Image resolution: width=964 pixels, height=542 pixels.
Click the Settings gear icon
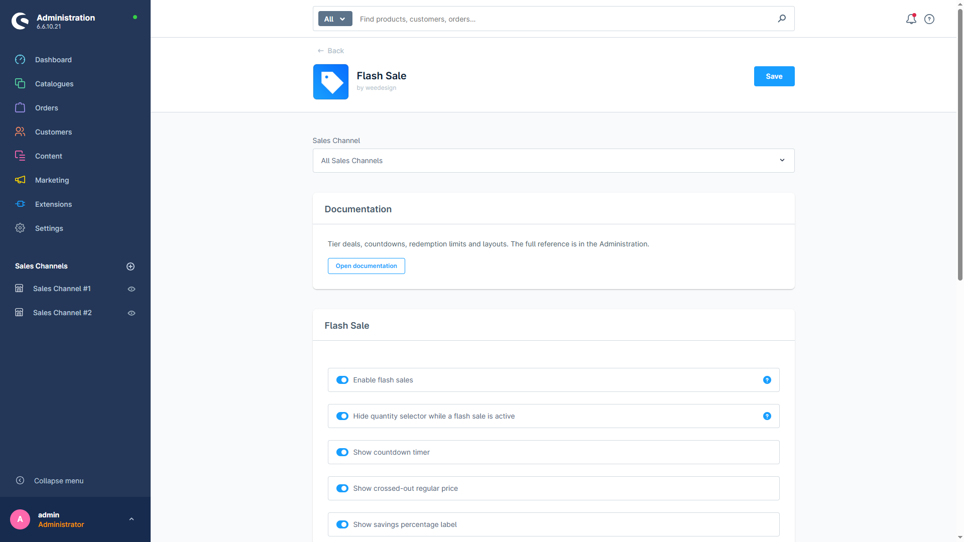coord(20,228)
